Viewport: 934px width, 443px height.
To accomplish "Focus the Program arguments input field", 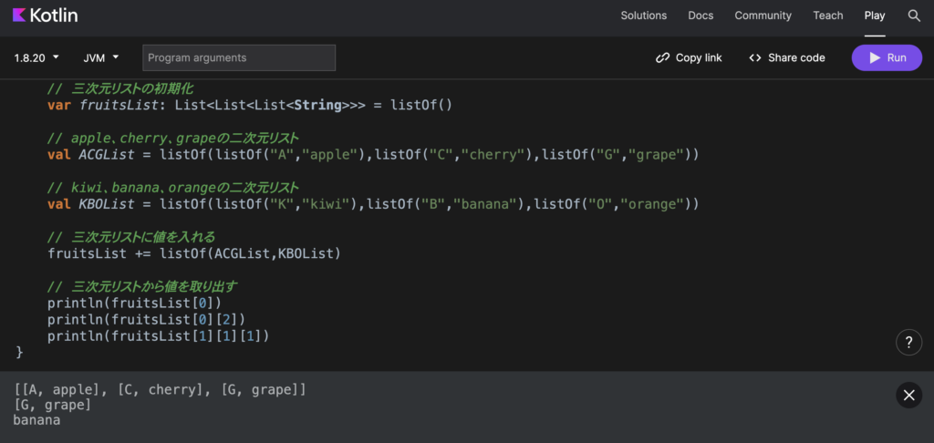I will click(239, 57).
